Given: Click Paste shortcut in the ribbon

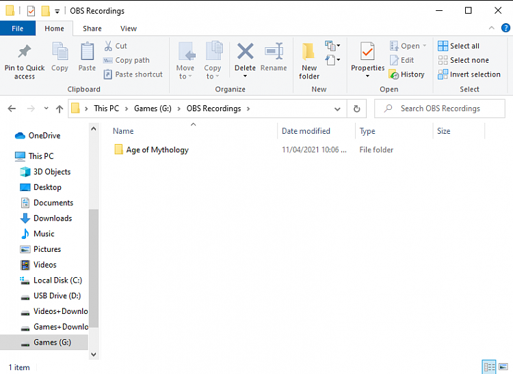Looking at the screenshot, I should click(133, 74).
